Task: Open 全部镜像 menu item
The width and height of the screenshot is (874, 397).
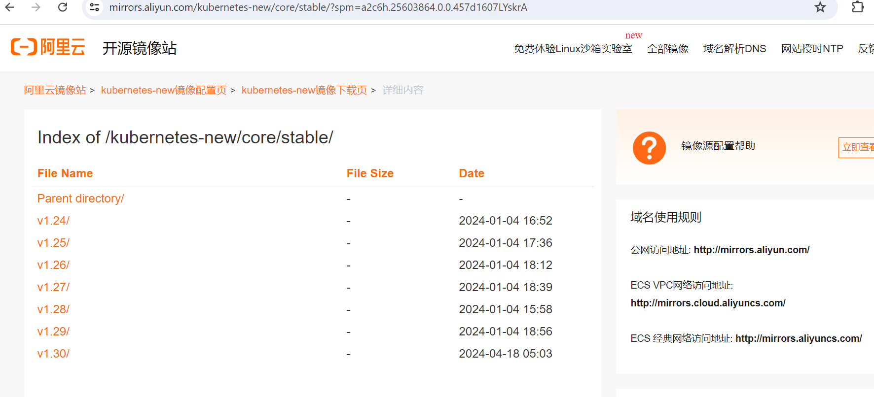Action: pos(668,49)
